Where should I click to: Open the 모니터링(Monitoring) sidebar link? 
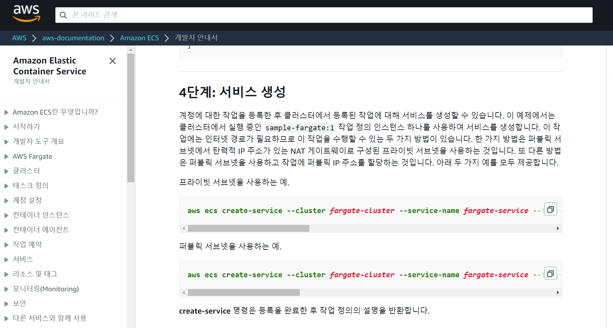tap(46, 289)
